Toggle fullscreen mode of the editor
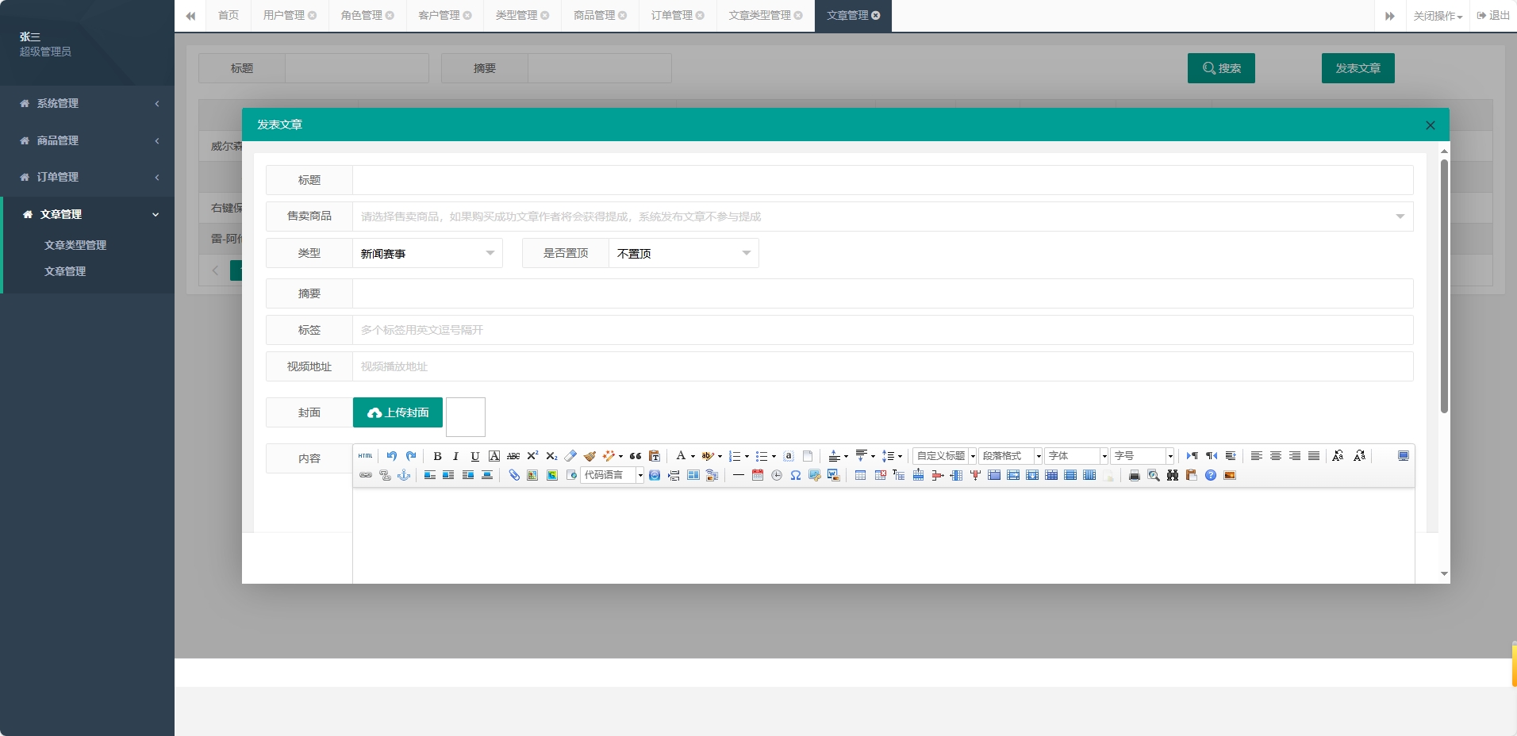The image size is (1517, 736). (1404, 456)
